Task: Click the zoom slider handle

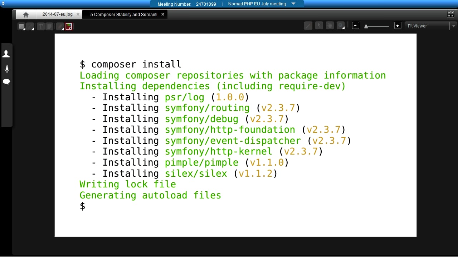Action: tap(366, 26)
